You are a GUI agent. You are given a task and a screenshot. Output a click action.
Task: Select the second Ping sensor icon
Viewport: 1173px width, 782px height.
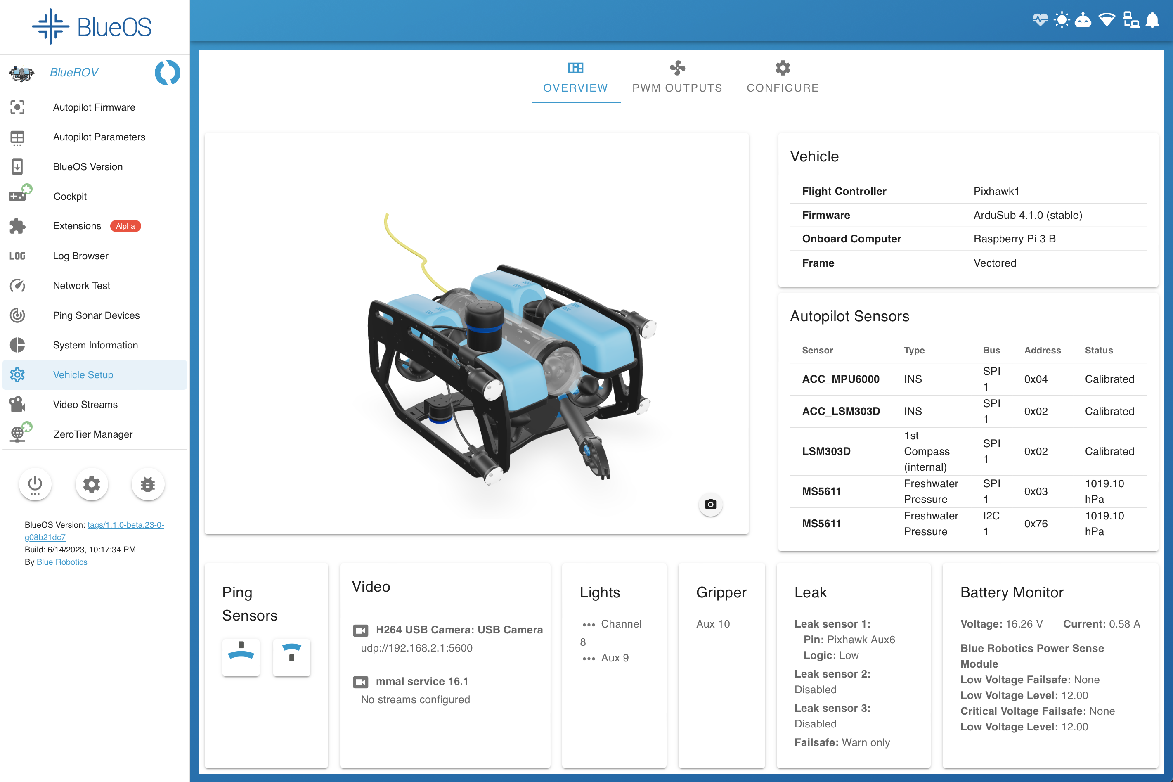(292, 657)
